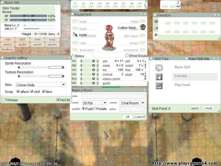Minimize the Equipment window
Screen dimensions: 221x166
tap(141, 14)
